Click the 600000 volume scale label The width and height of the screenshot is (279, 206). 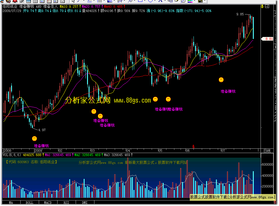click(x=267, y=164)
